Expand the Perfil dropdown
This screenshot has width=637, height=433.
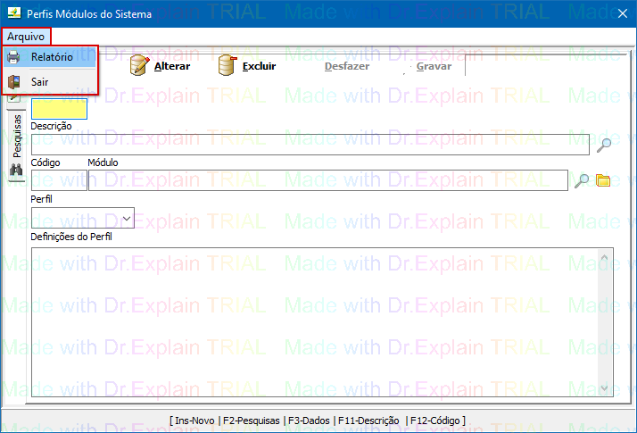tap(127, 217)
